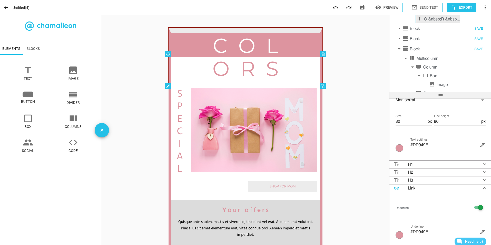
Task: Click the PREVIEW button
Action: pos(387,7)
